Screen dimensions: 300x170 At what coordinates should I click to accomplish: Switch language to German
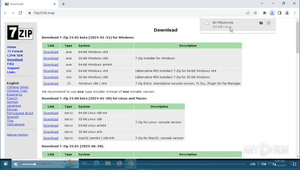click(x=12, y=102)
